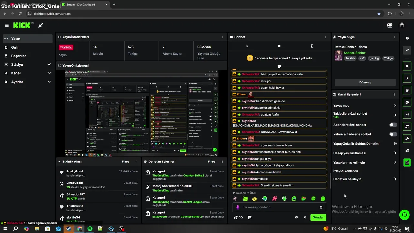This screenshot has width=414, height=233.
Task: Open Yasaklanmış kelimeler chevron
Action: pos(395,162)
